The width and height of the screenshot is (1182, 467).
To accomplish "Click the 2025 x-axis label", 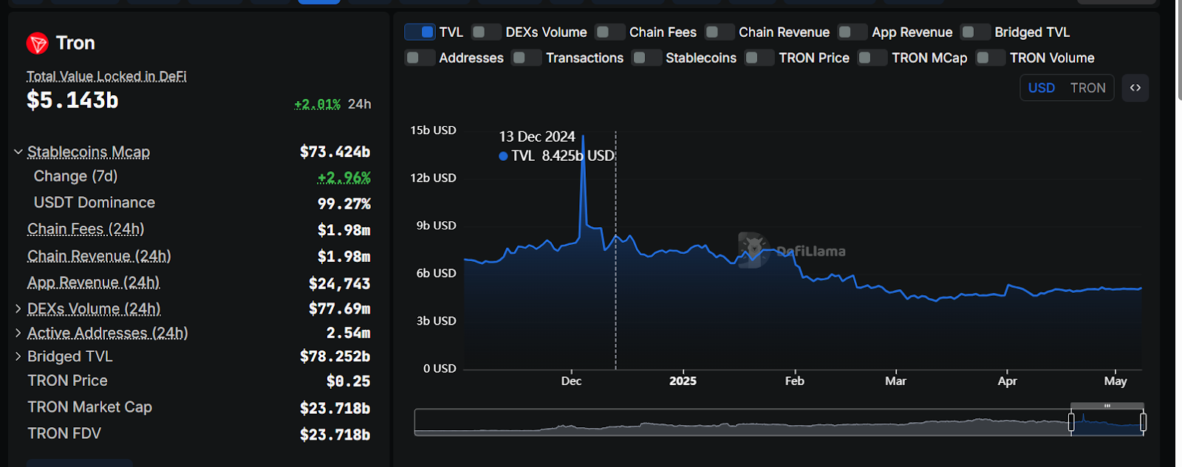I will [683, 381].
